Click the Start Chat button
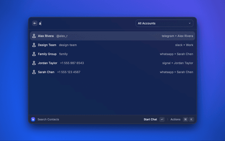225x141 pixels. pyautogui.click(x=150, y=119)
